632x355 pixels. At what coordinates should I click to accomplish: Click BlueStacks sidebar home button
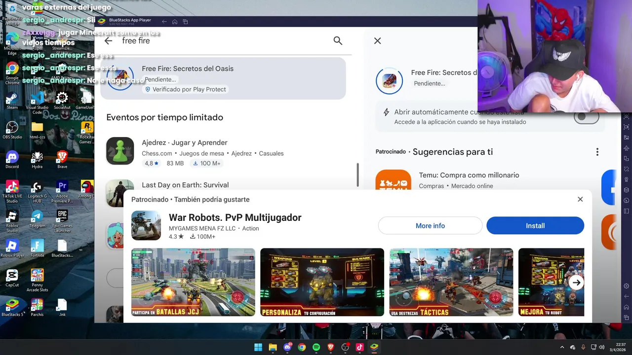click(626, 307)
